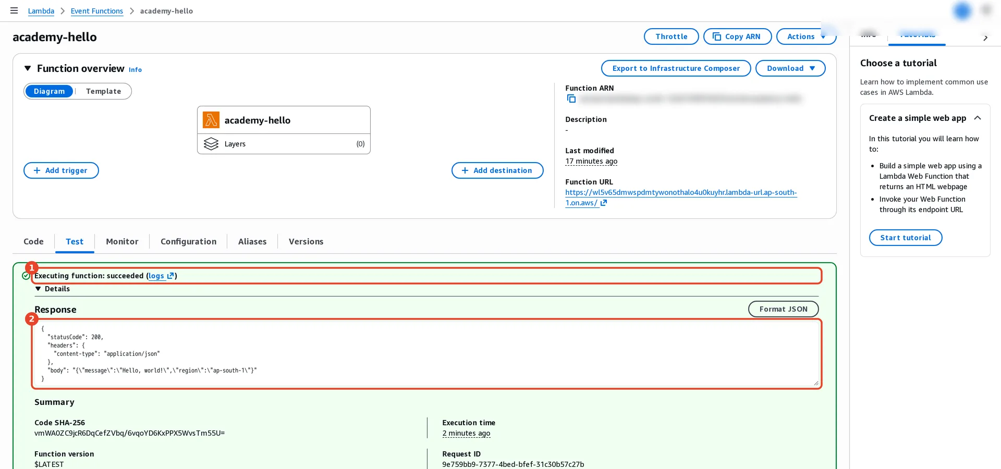The image size is (1001, 469).
Task: Click the Add trigger button
Action: [x=61, y=170]
